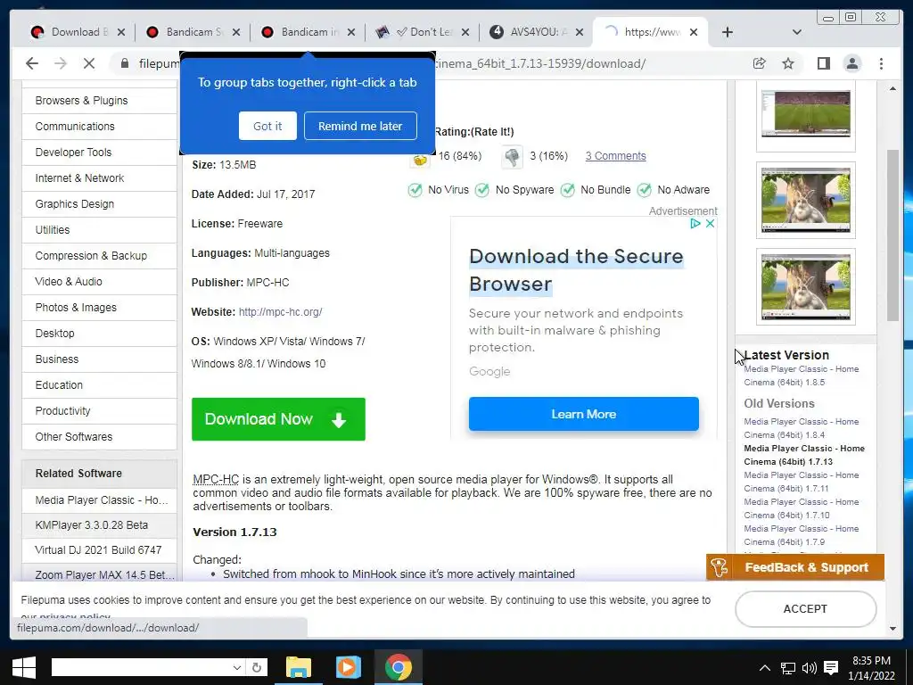Click the share page icon in address bar
The height and width of the screenshot is (685, 913).
[x=760, y=63]
